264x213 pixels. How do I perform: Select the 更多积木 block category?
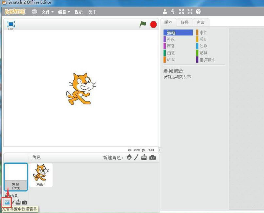click(x=210, y=60)
